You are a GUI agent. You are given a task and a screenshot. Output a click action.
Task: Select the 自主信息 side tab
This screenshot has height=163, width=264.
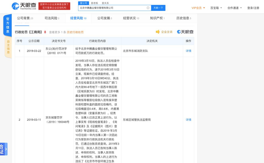coord(8,47)
